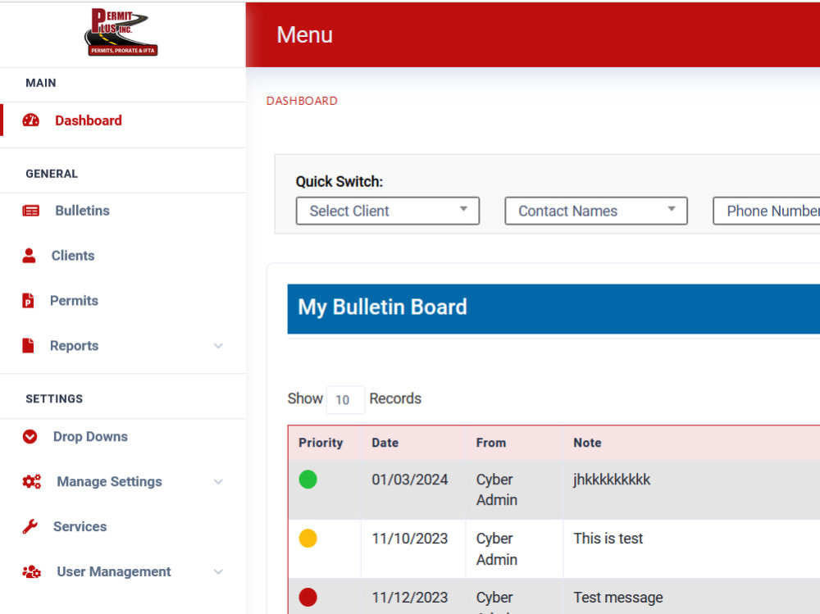This screenshot has height=614, width=820.
Task: Open User Management using the group icon
Action: [x=30, y=572]
